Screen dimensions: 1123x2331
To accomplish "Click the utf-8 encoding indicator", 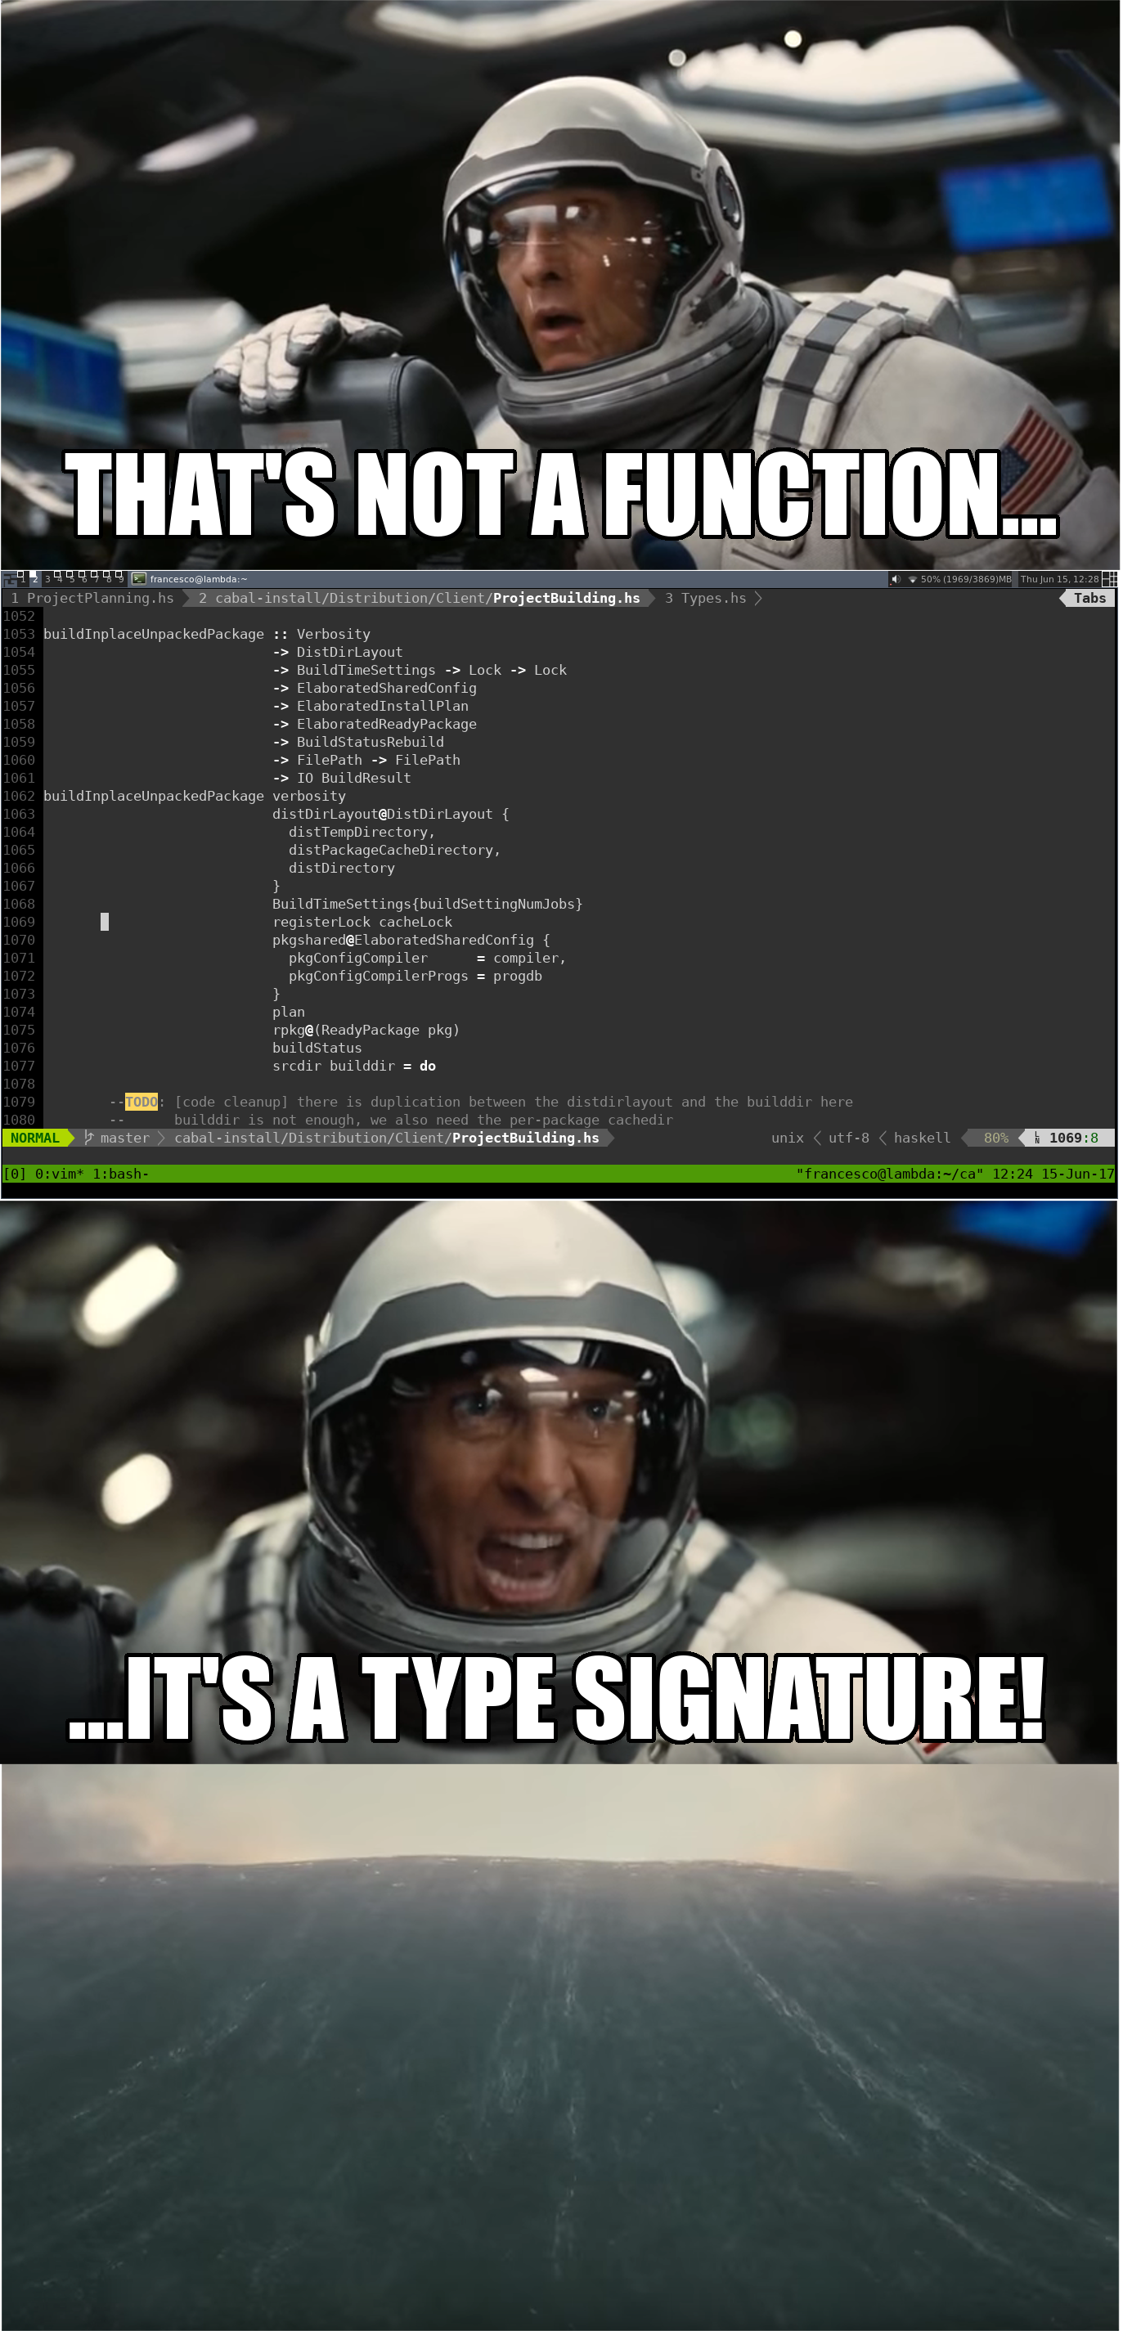I will click(x=849, y=1138).
